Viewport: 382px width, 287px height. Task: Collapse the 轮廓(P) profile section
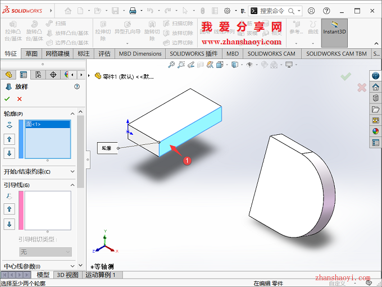72,113
